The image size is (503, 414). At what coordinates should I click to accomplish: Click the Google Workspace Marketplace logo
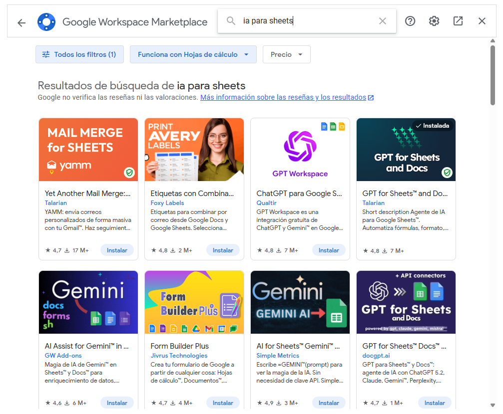point(46,22)
